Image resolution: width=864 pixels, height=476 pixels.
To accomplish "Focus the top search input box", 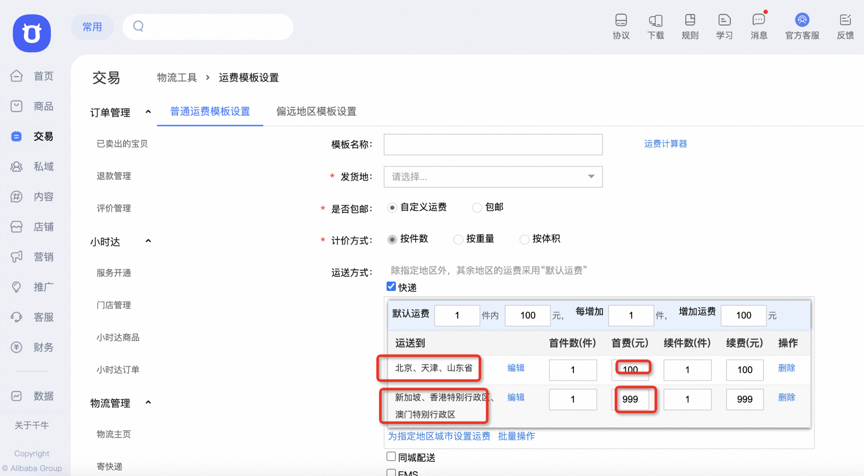I will [208, 27].
